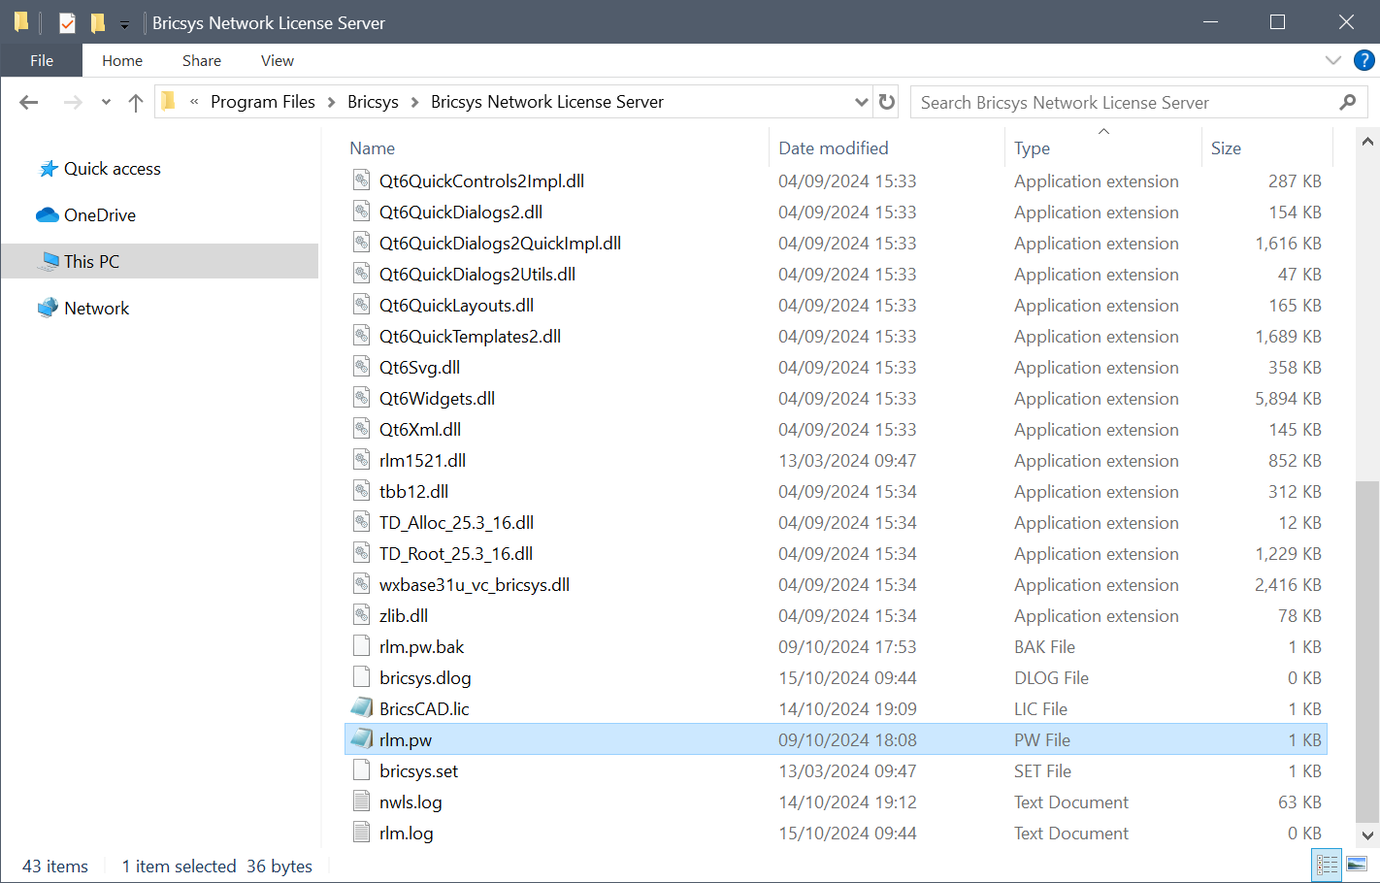Click the Up one level arrow

(136, 102)
